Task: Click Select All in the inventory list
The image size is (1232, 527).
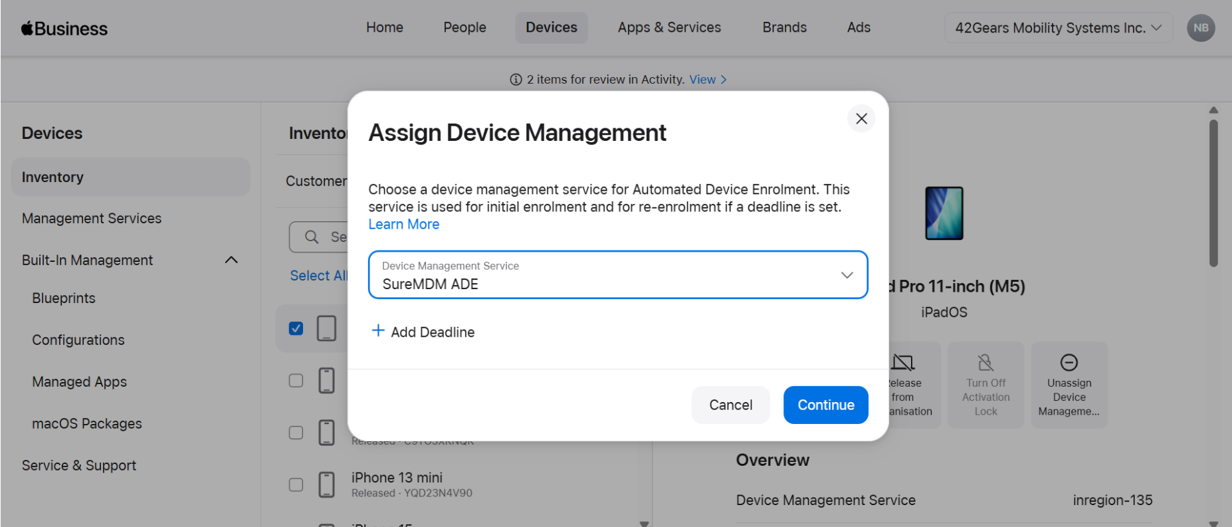Action: [318, 276]
